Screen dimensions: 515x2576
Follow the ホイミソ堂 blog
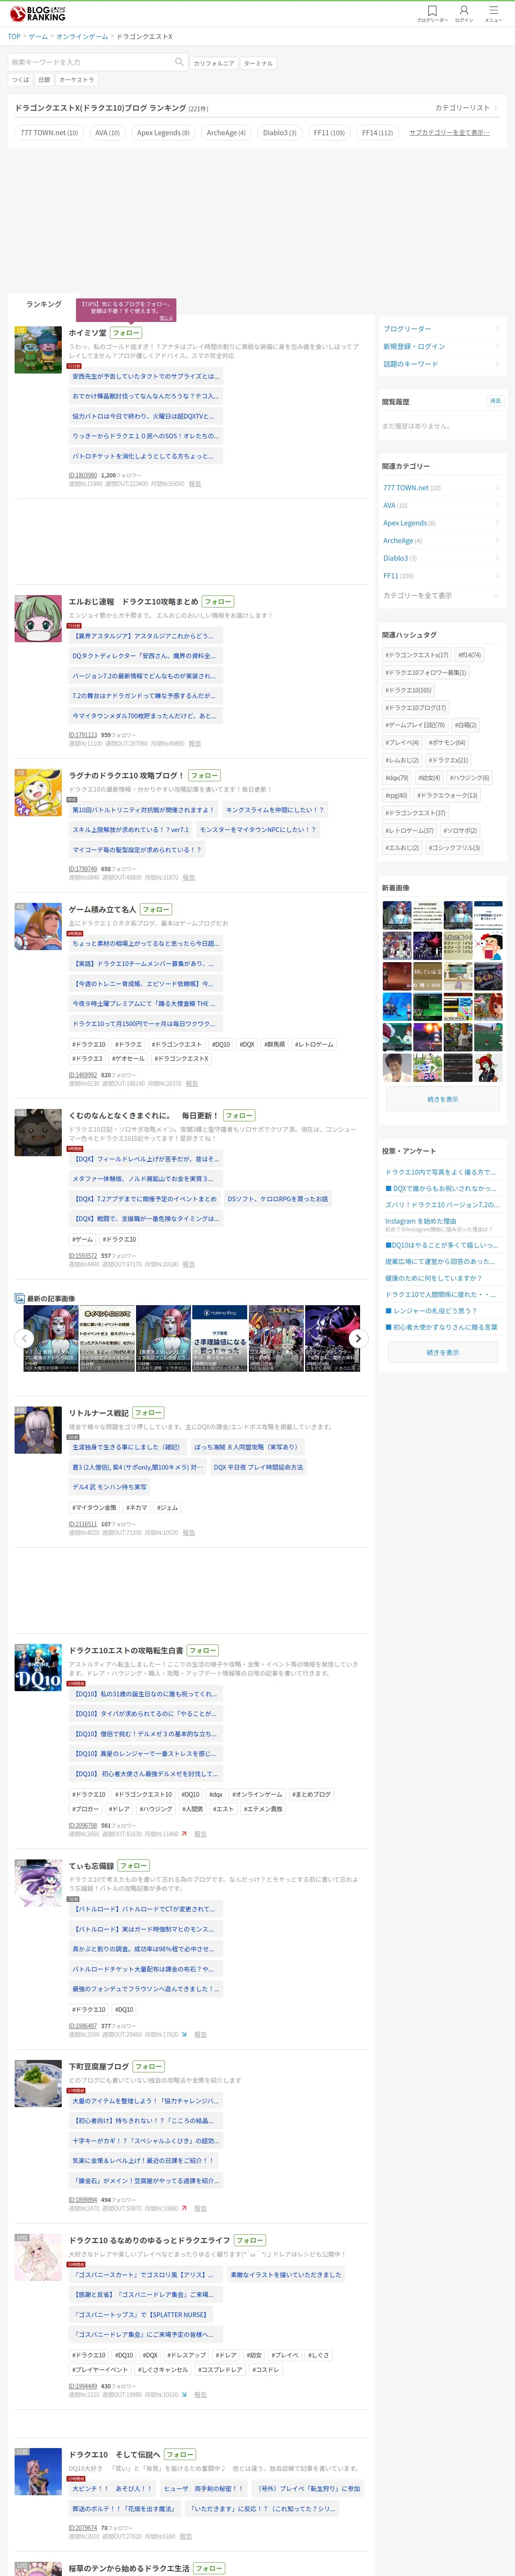click(126, 333)
